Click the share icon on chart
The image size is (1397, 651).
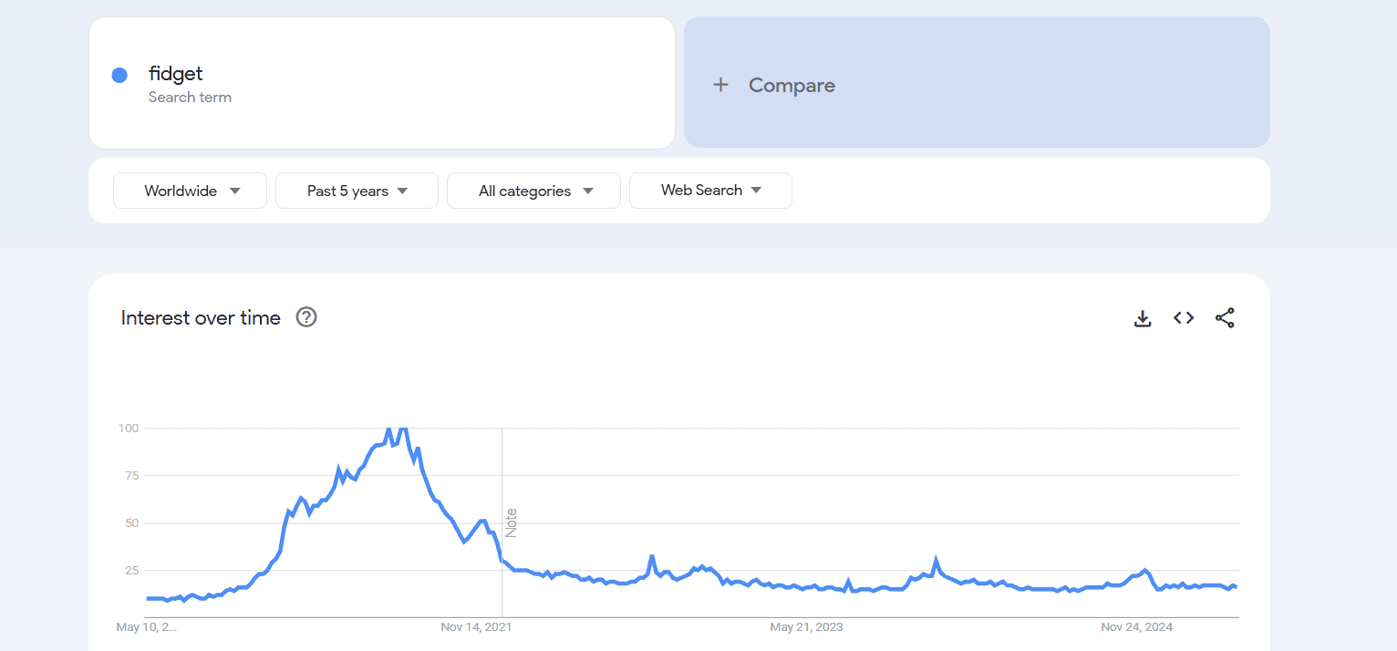pos(1225,318)
